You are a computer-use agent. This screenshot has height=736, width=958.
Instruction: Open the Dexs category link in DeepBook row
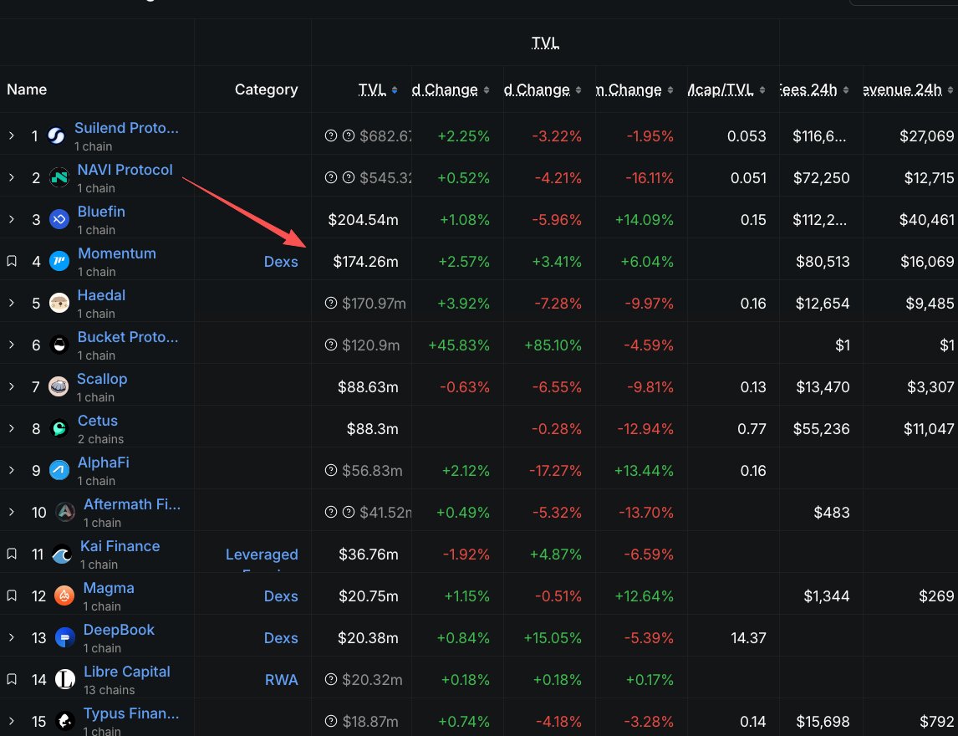click(x=281, y=637)
